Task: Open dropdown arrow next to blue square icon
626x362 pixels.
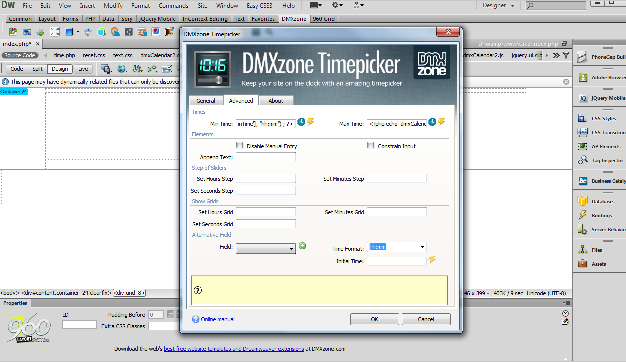Action: (78, 32)
